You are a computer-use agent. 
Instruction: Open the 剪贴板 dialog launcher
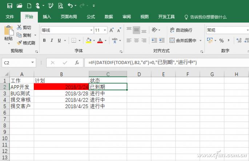coord(36,51)
